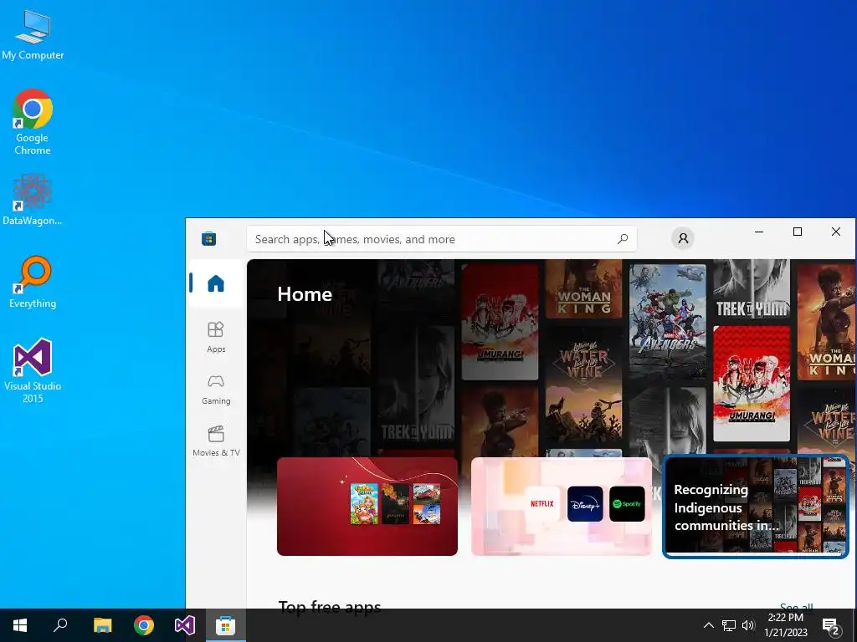
Task: Click the Spotify tile in banner
Action: click(627, 504)
